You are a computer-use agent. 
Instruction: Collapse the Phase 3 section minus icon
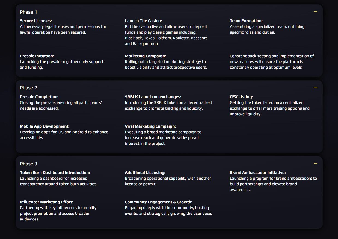315,164
